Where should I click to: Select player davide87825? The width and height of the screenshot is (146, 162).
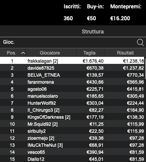coord(72,68)
